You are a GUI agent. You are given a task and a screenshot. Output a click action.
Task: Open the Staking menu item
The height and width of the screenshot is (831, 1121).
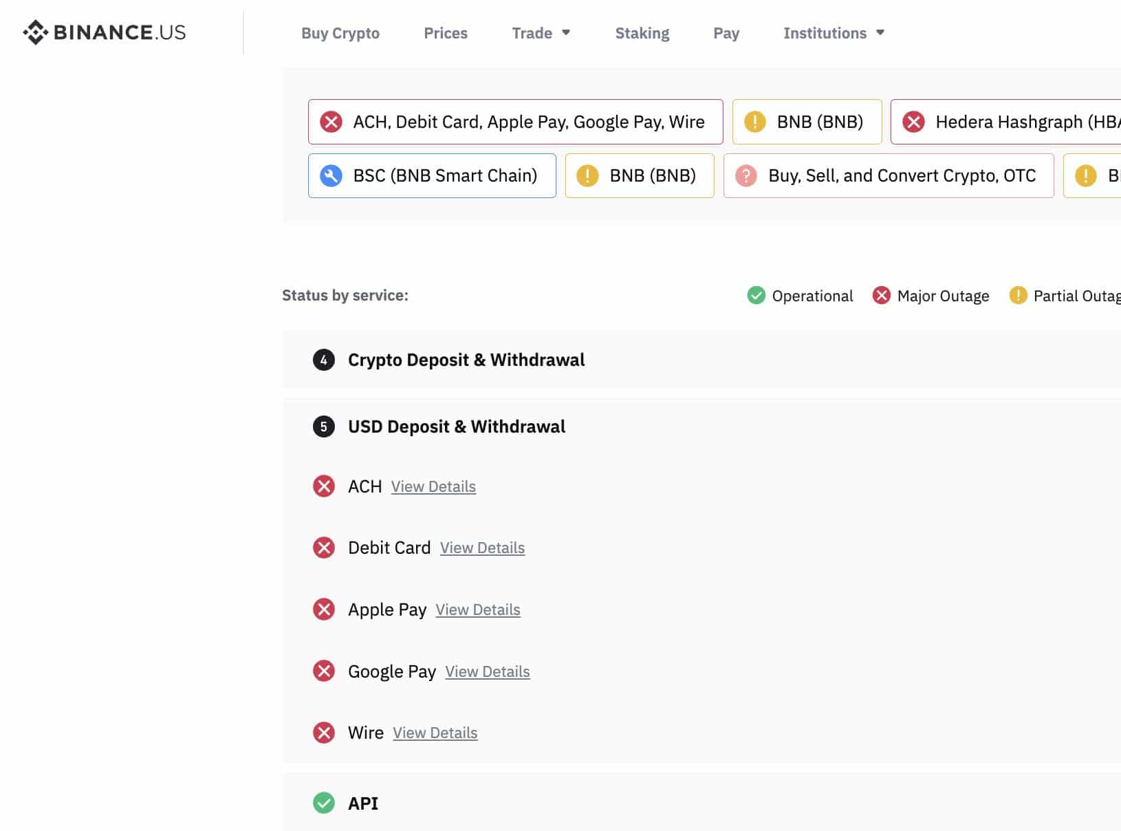coord(642,33)
